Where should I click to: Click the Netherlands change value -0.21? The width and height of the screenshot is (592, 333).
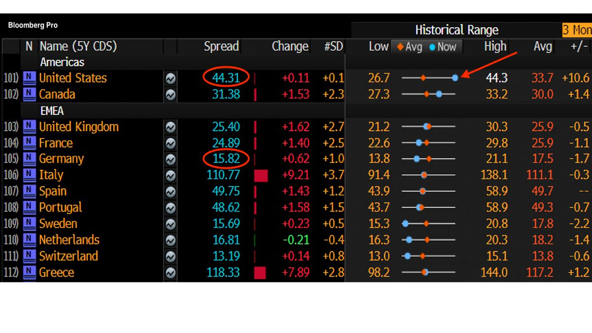tap(296, 240)
